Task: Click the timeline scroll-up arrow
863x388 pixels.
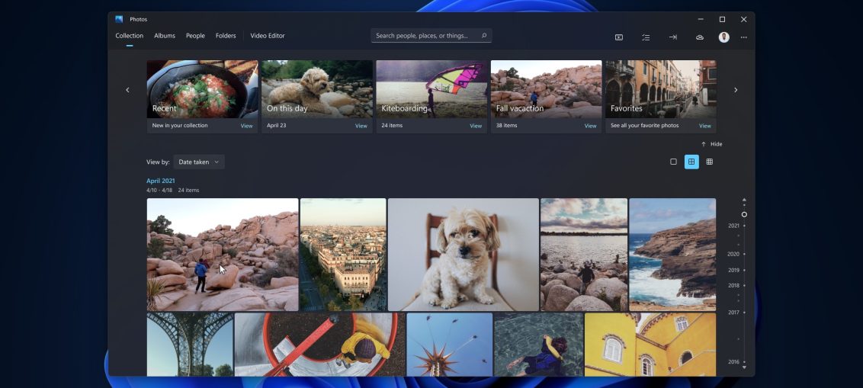Action: pos(744,200)
